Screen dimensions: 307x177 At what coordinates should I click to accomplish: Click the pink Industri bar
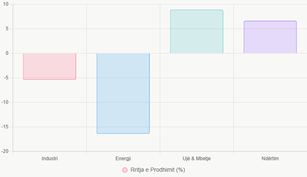pos(49,66)
